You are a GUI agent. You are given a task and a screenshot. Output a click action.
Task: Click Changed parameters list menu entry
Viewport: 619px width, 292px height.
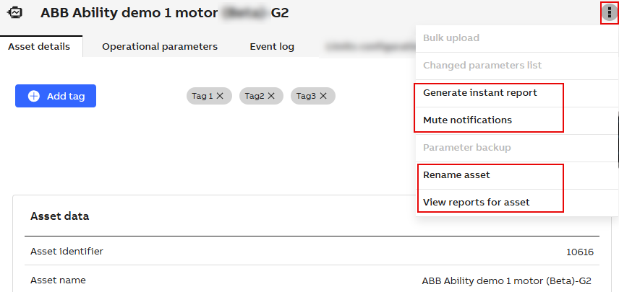482,66
